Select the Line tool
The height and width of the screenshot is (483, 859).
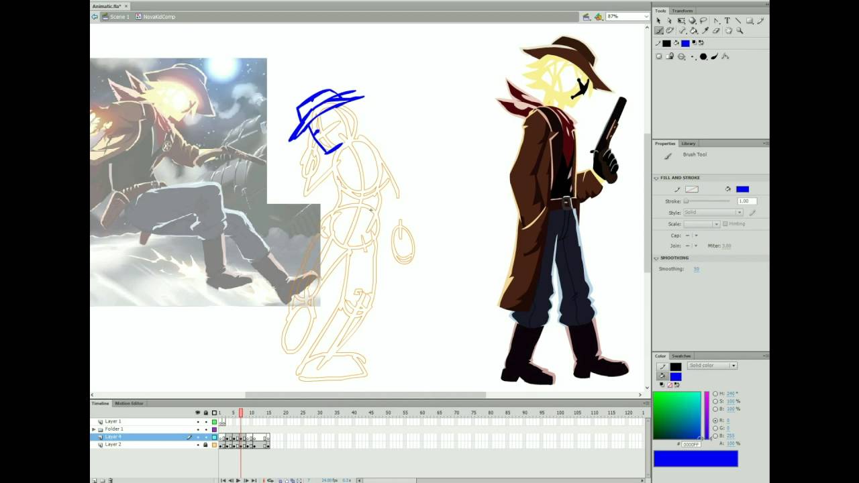point(738,21)
